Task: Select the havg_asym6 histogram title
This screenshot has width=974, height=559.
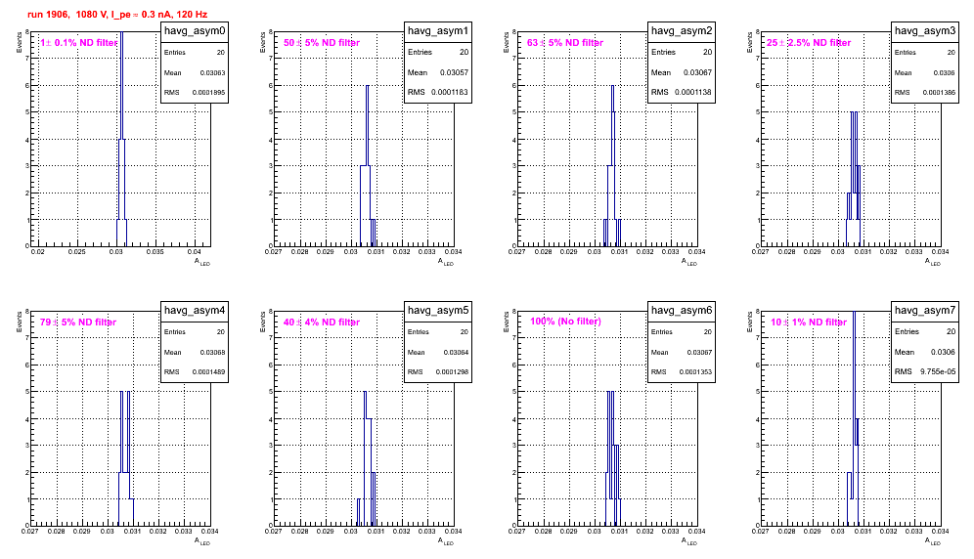Action: (682, 311)
